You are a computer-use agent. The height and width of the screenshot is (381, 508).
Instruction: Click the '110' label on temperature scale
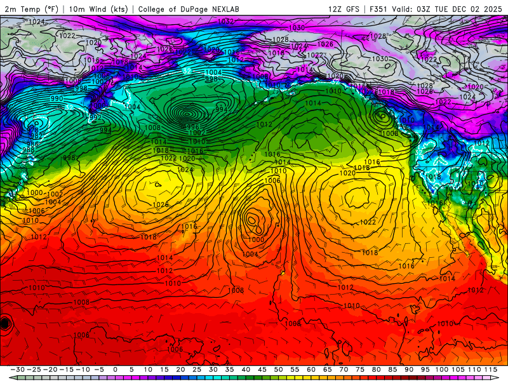pos(474,370)
